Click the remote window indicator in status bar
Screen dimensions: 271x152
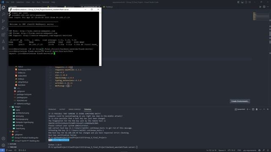tap(2, 150)
